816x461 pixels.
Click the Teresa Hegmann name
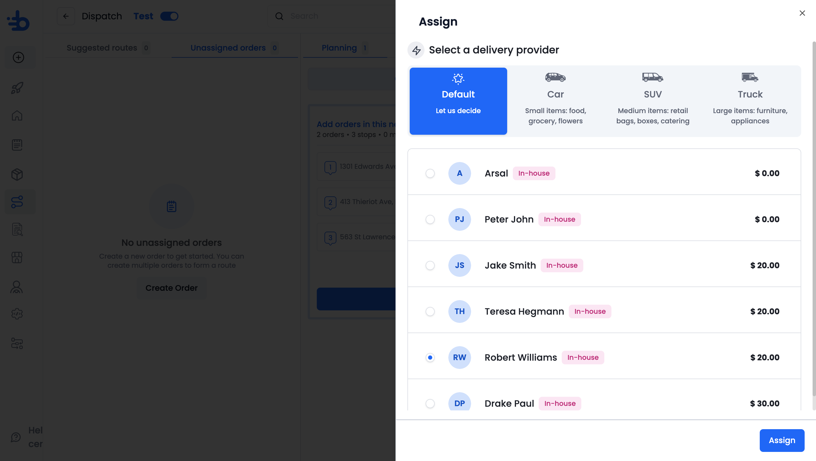524,312
